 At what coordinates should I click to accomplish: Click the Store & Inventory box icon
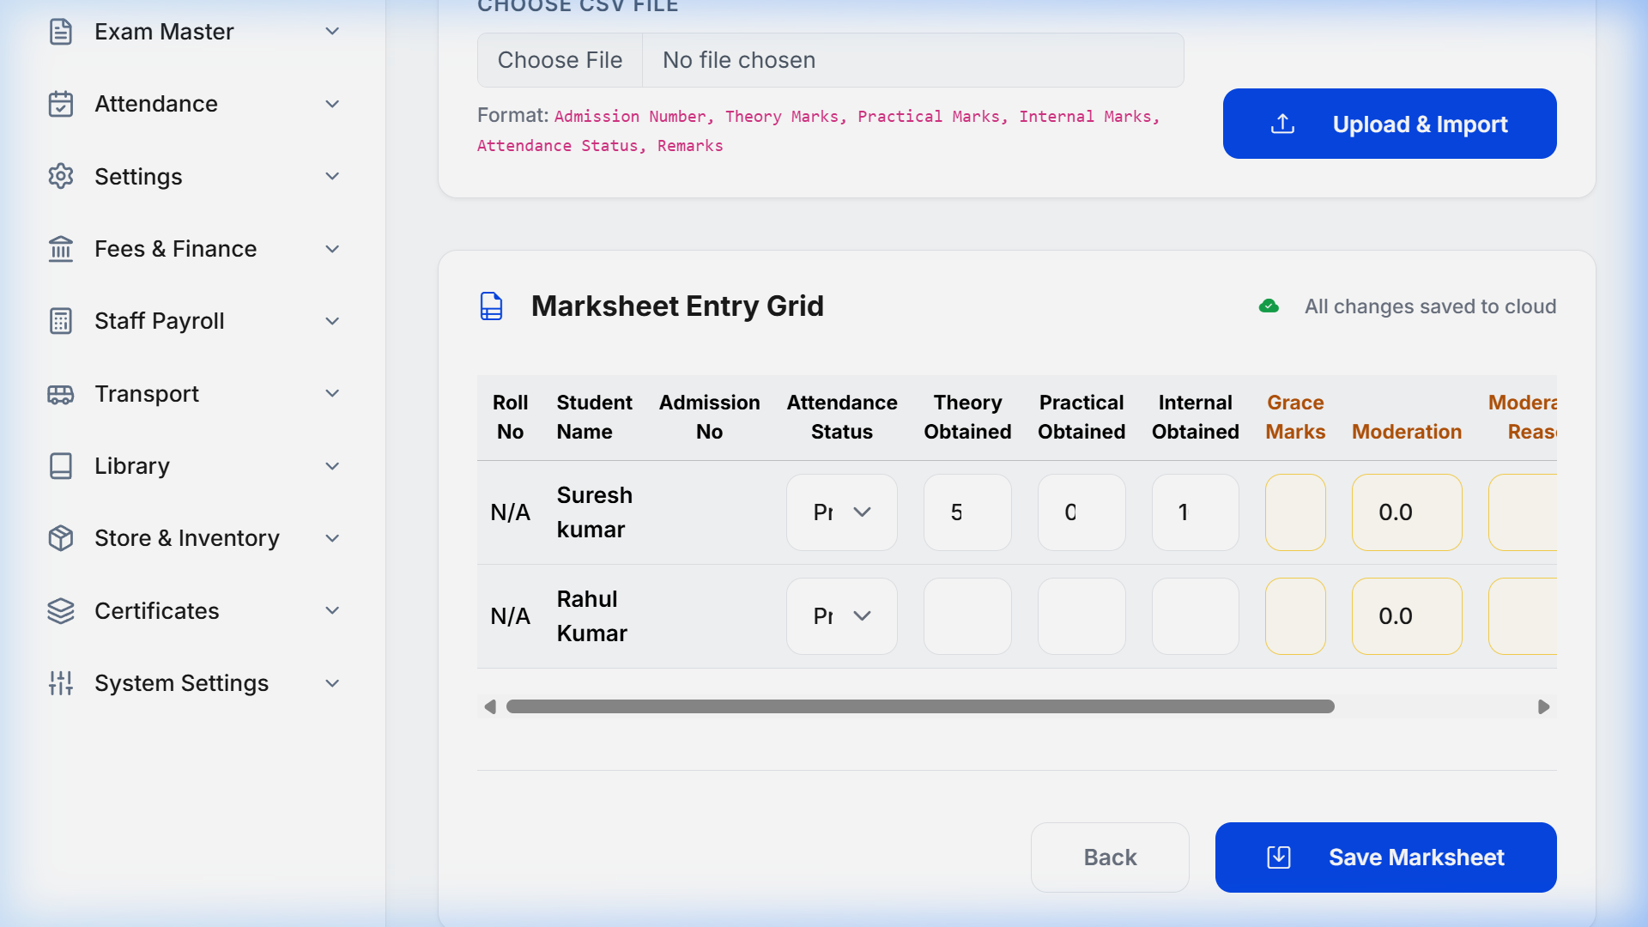click(x=61, y=538)
